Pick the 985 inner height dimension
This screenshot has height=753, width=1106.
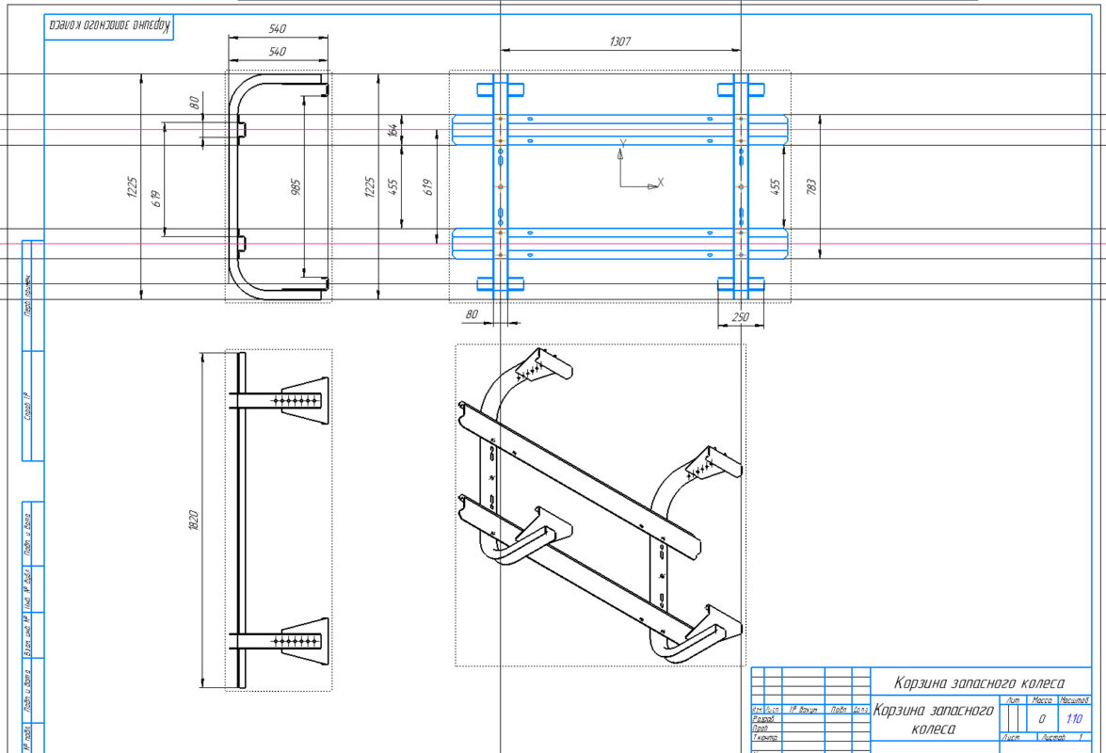pyautogui.click(x=295, y=186)
